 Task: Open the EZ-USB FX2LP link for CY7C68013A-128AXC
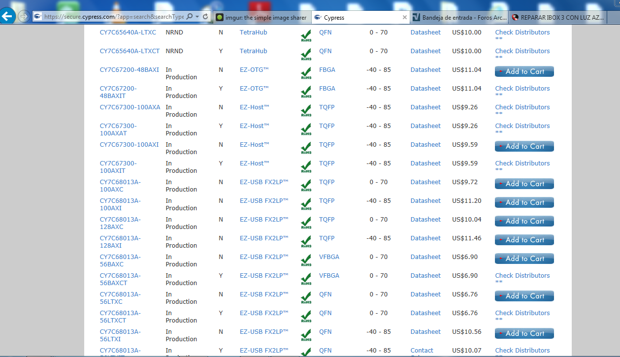[264, 220]
